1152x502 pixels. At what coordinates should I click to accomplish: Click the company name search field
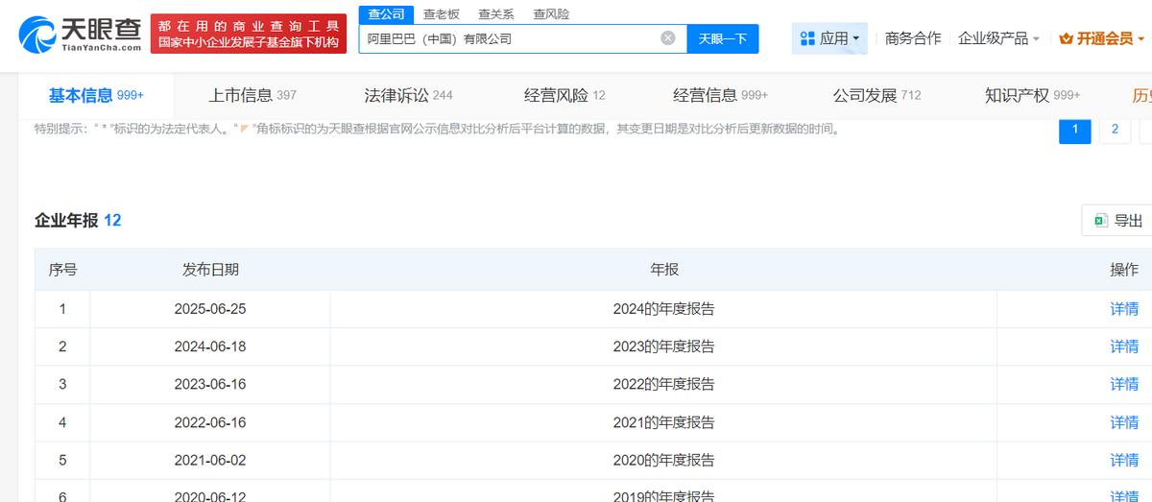tap(509, 38)
